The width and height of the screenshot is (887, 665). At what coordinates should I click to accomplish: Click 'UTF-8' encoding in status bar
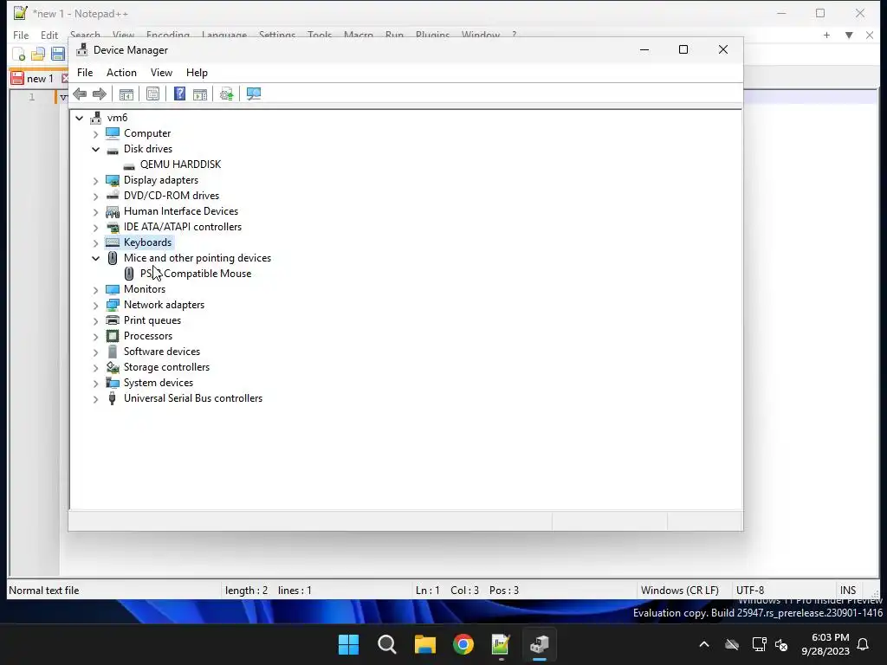tap(750, 591)
